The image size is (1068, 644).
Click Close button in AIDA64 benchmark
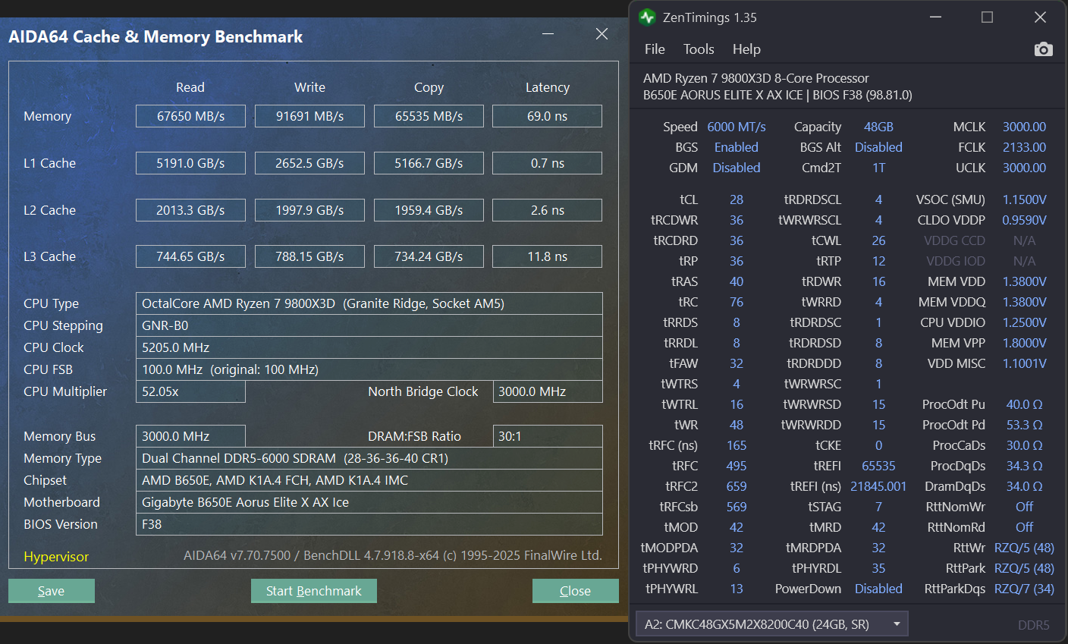(575, 591)
